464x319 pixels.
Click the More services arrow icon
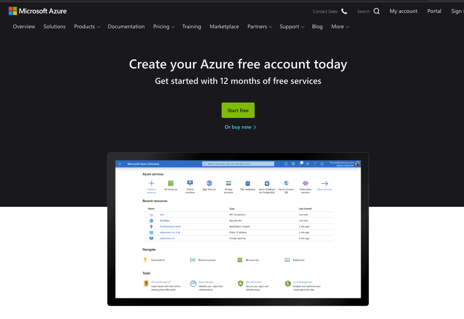[325, 183]
